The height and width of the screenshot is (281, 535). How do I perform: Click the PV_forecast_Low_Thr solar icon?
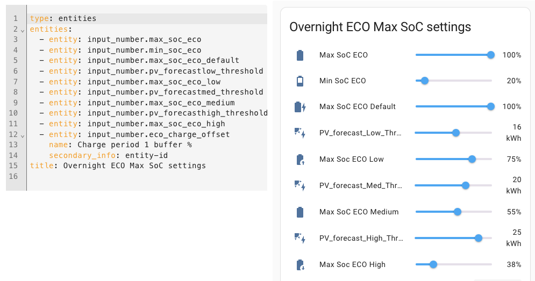click(300, 133)
